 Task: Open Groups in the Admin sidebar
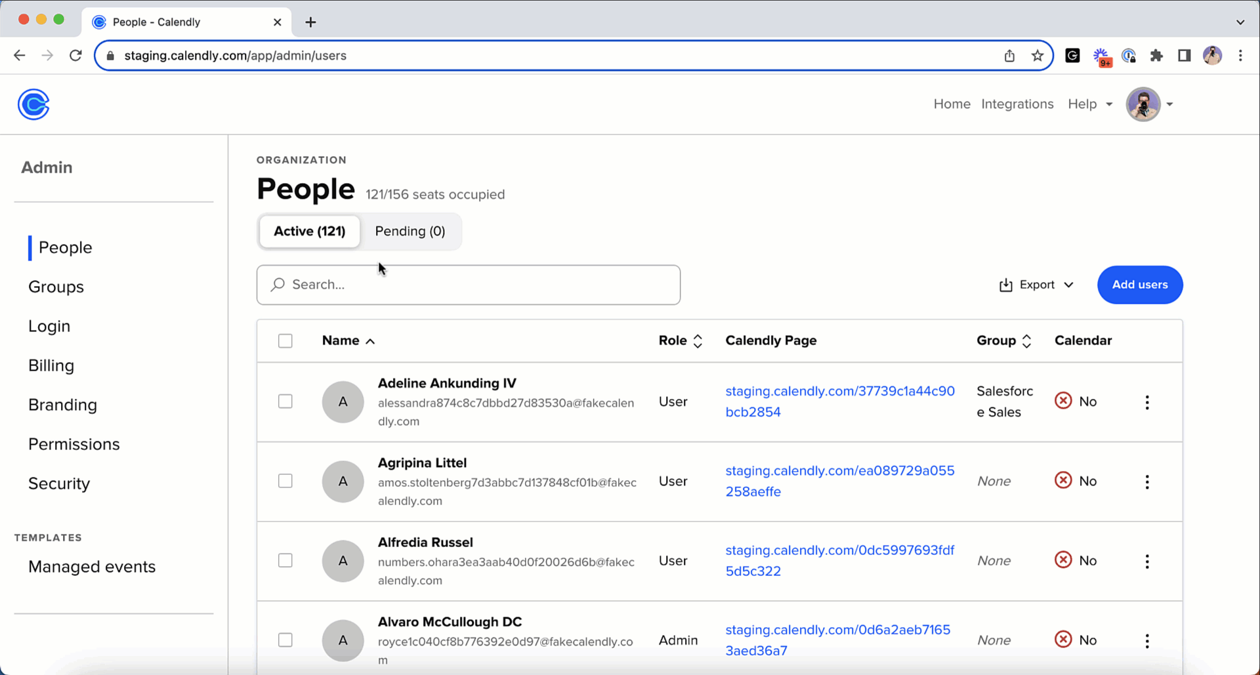click(x=56, y=287)
